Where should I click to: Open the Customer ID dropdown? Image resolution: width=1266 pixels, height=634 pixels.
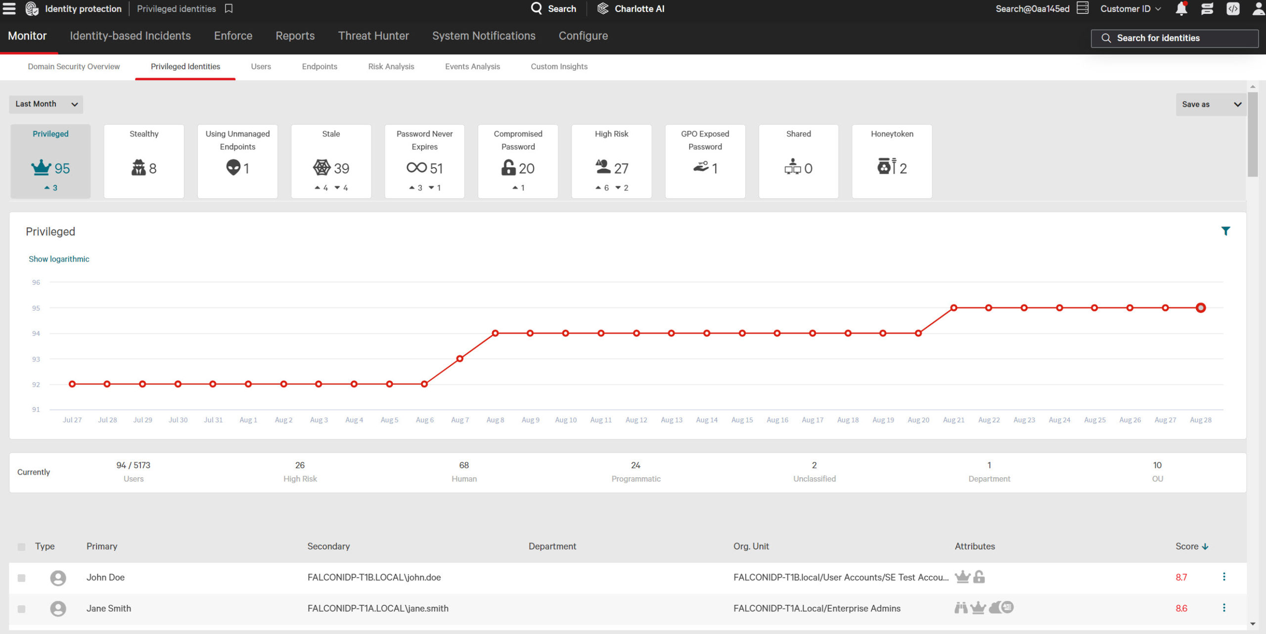[1130, 8]
